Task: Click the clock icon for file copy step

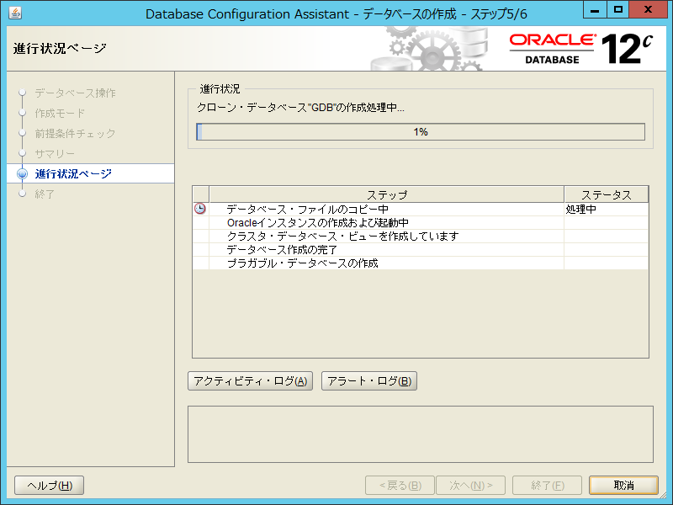Action: [x=200, y=209]
